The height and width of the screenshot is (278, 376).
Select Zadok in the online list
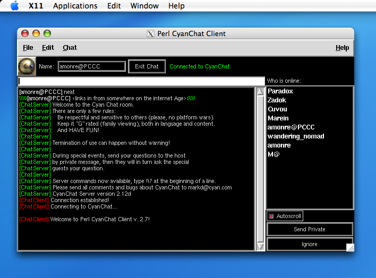[x=277, y=100]
